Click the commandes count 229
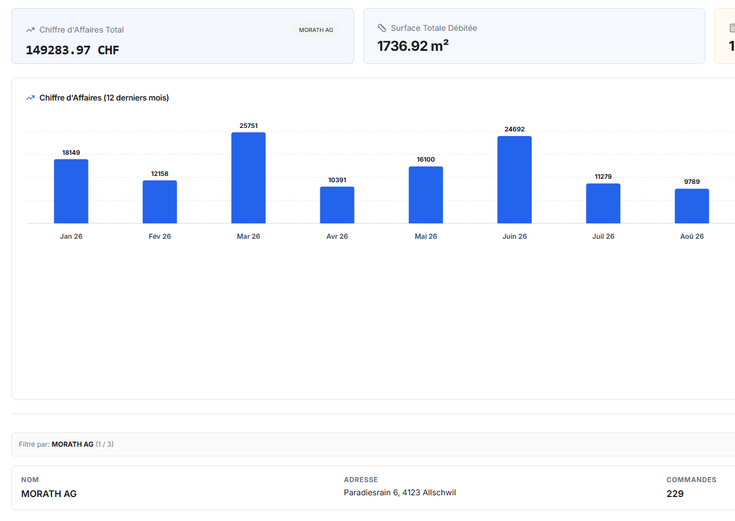735x521 pixels. click(675, 494)
